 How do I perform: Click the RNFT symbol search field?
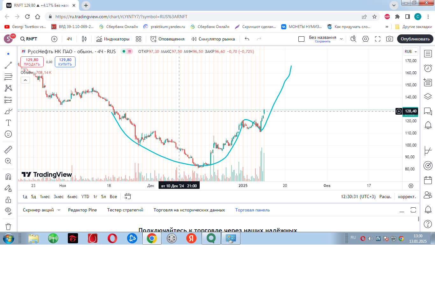[x=29, y=39]
